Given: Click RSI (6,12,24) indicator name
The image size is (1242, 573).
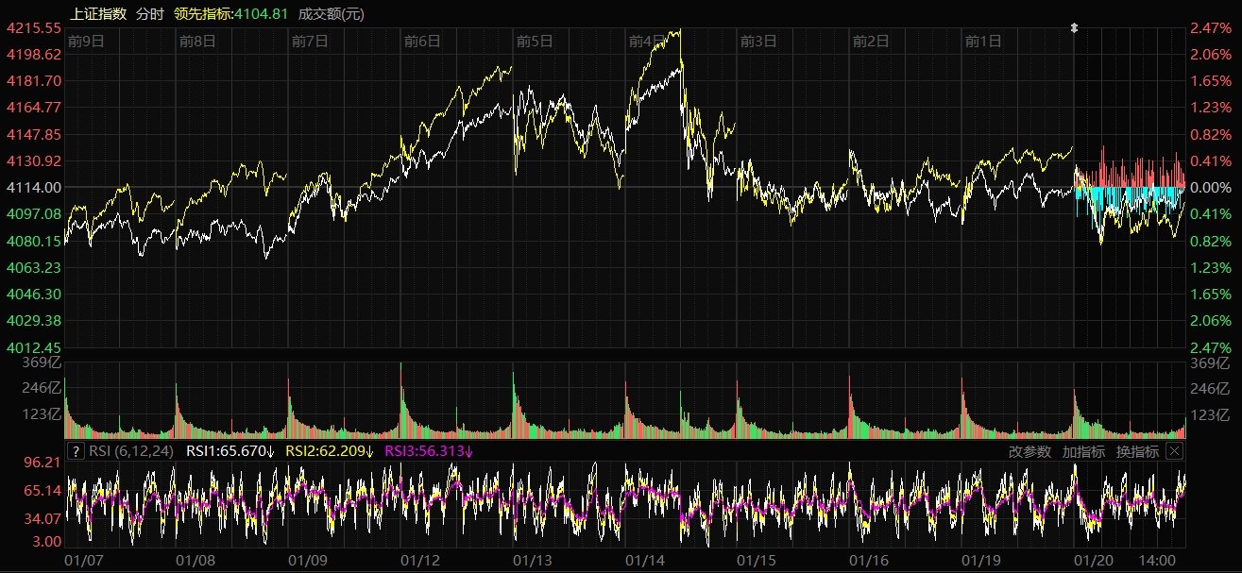Looking at the screenshot, I should [131, 451].
